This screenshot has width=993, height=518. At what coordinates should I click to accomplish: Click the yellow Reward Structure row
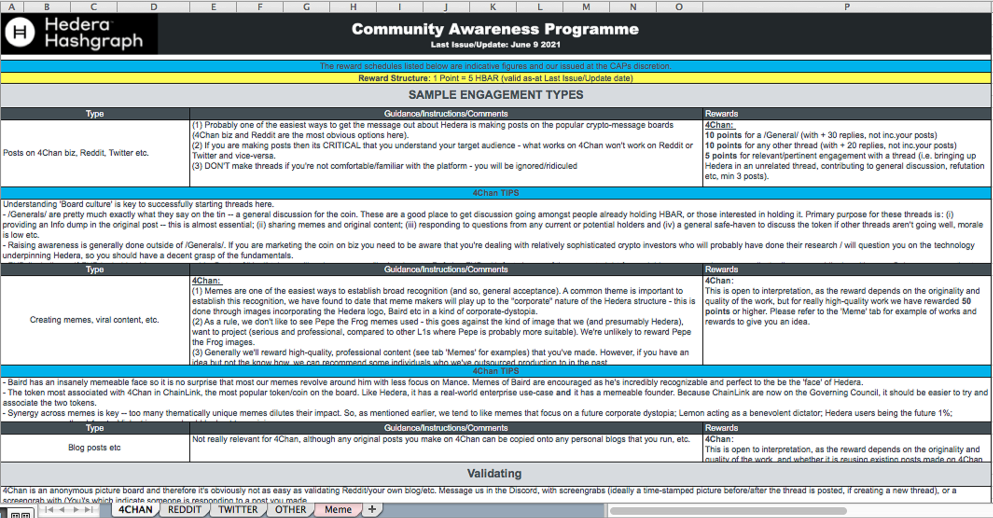[x=495, y=78]
